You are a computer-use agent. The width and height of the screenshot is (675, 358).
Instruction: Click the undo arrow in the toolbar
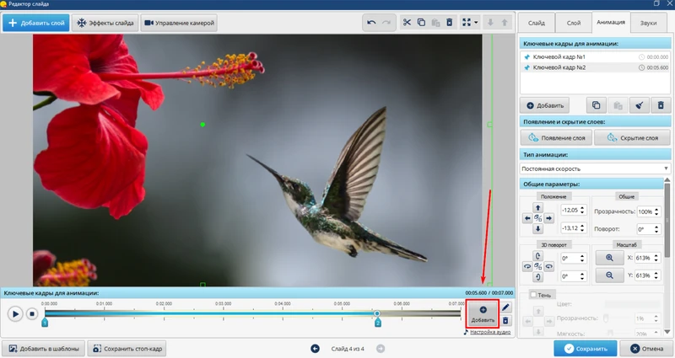[371, 23]
